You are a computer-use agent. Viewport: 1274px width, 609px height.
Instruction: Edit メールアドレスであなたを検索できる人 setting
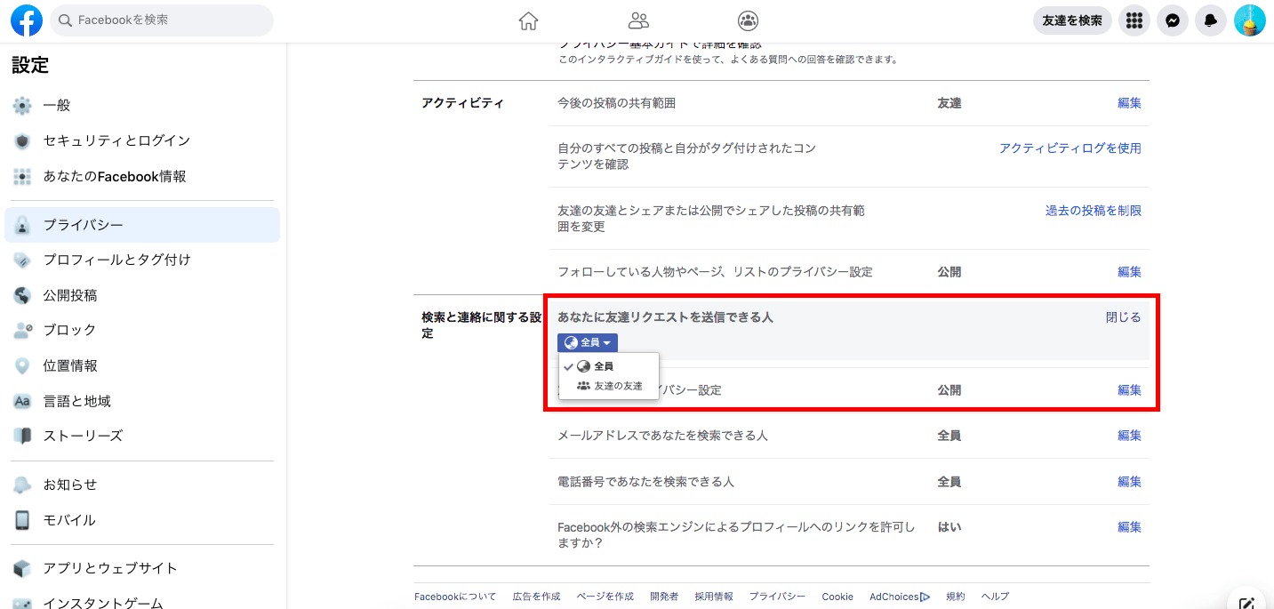click(x=1129, y=436)
